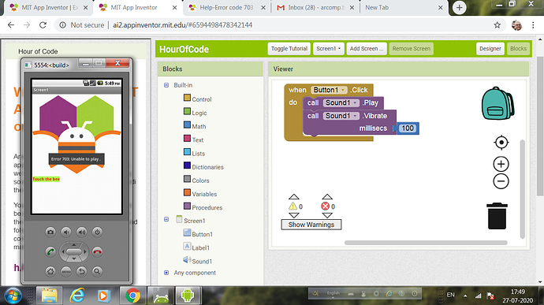Image resolution: width=544 pixels, height=305 pixels.
Task: Open Button1 dropdown in the when block
Action: click(329, 90)
